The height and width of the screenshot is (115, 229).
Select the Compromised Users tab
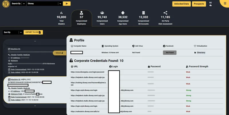pyautogui.click(x=102, y=18)
